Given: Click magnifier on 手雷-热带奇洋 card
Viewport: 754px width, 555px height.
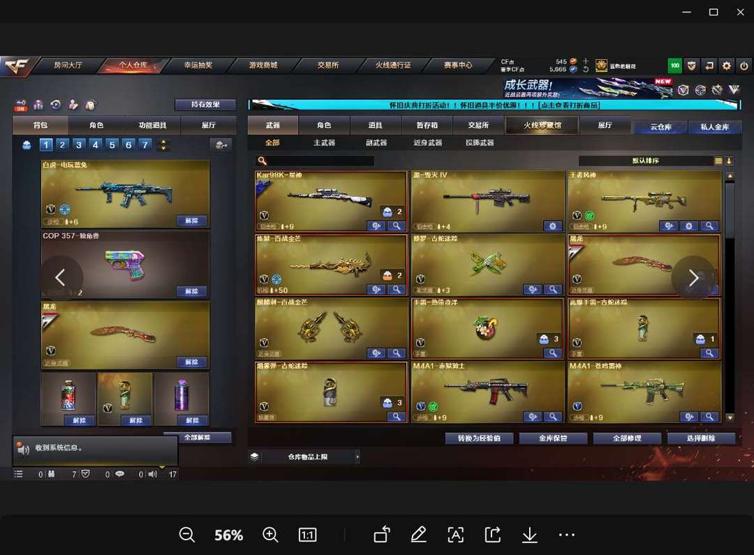Looking at the screenshot, I should click(x=552, y=353).
